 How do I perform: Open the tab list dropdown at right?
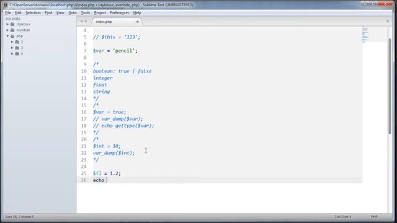387,21
